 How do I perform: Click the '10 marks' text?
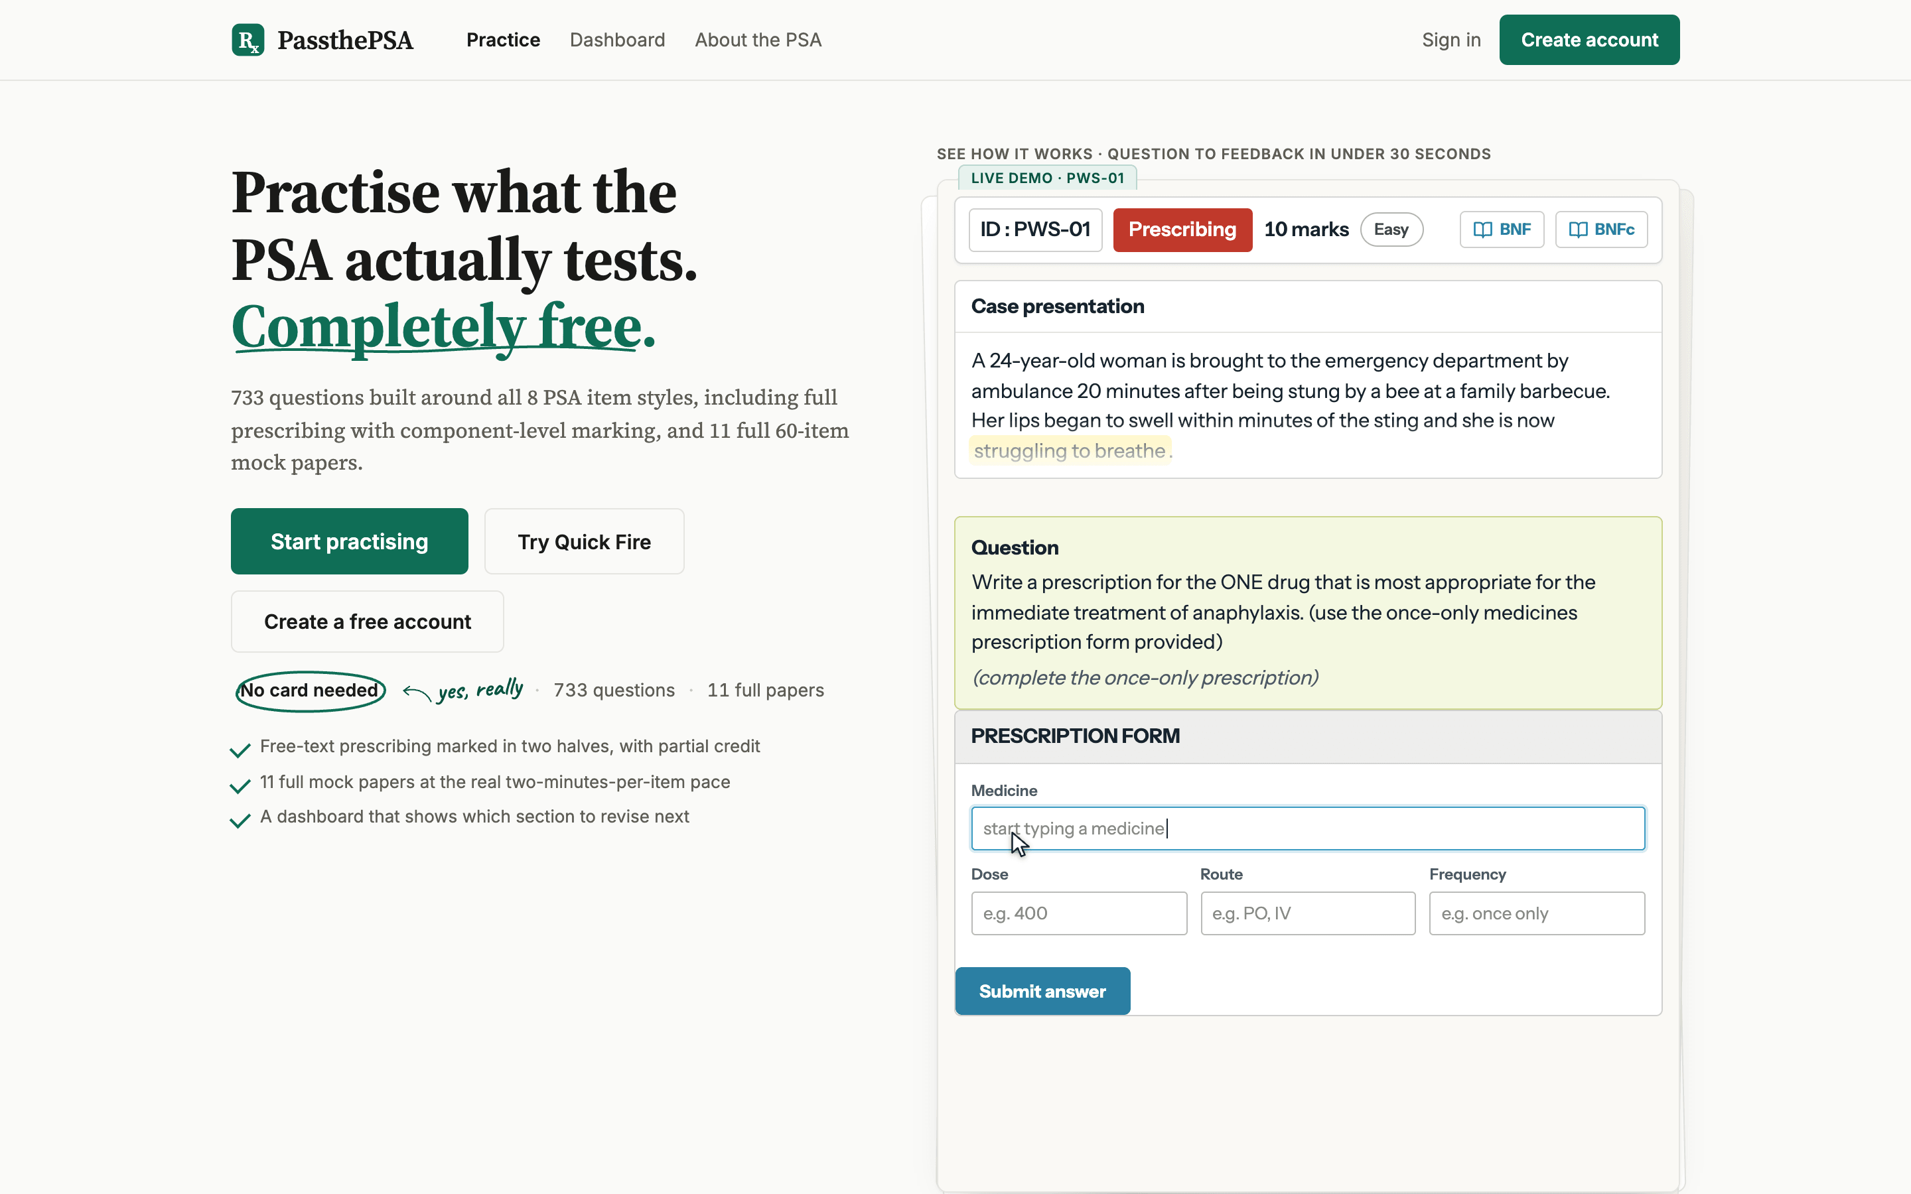point(1306,230)
